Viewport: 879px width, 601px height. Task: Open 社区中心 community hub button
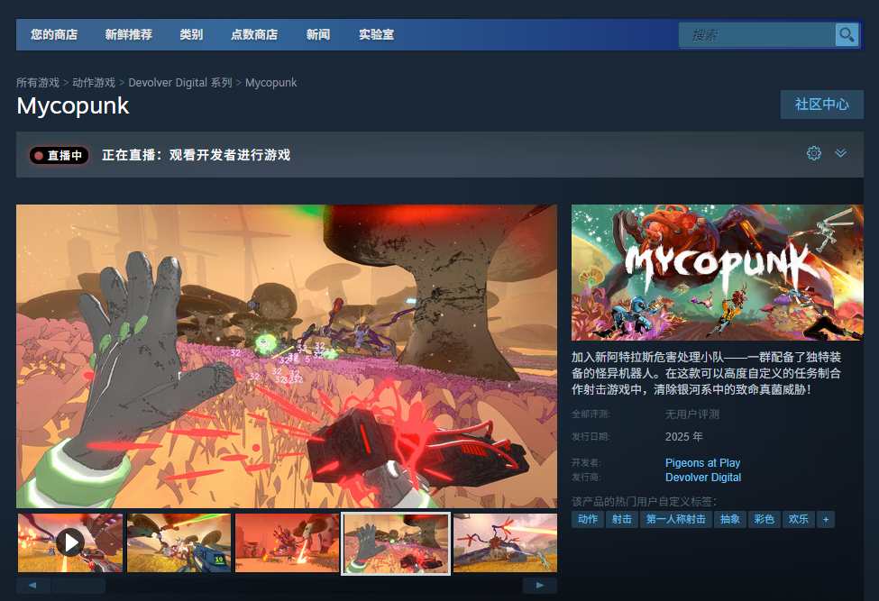click(822, 105)
